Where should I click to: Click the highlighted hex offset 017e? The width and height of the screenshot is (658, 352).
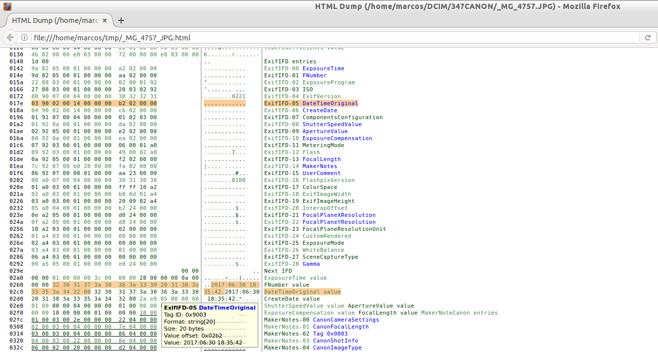(x=16, y=104)
